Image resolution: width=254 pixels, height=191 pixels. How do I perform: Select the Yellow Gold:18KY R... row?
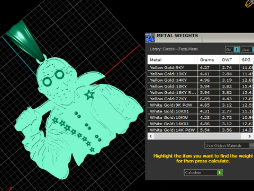click(x=201, y=92)
